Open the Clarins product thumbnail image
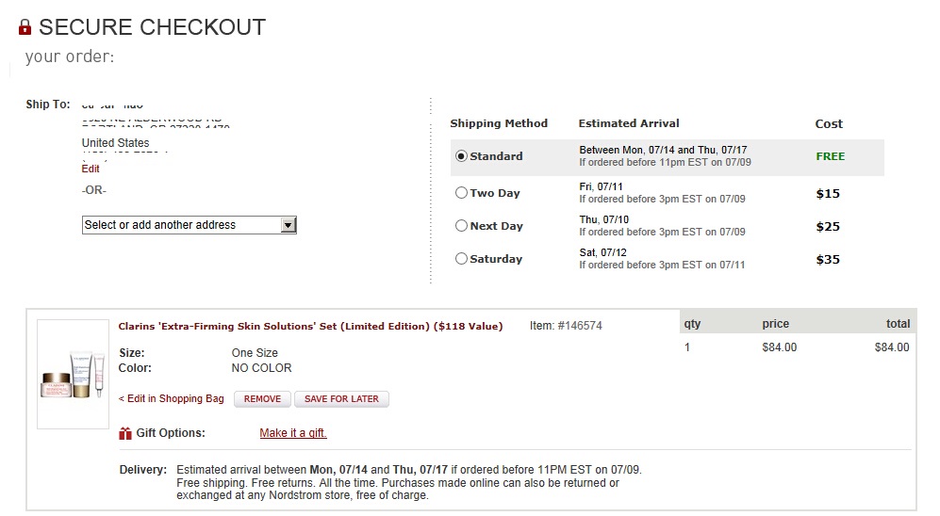Image resolution: width=940 pixels, height=516 pixels. click(74, 374)
